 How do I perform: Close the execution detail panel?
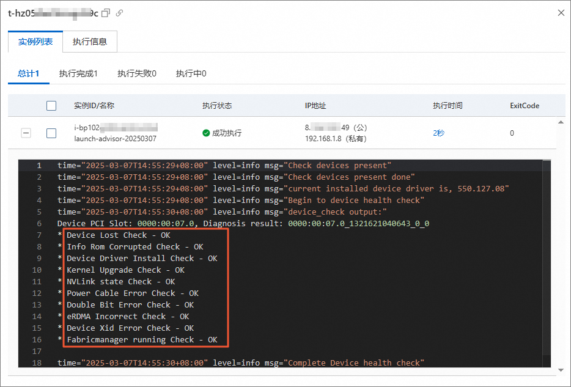tap(561, 13)
